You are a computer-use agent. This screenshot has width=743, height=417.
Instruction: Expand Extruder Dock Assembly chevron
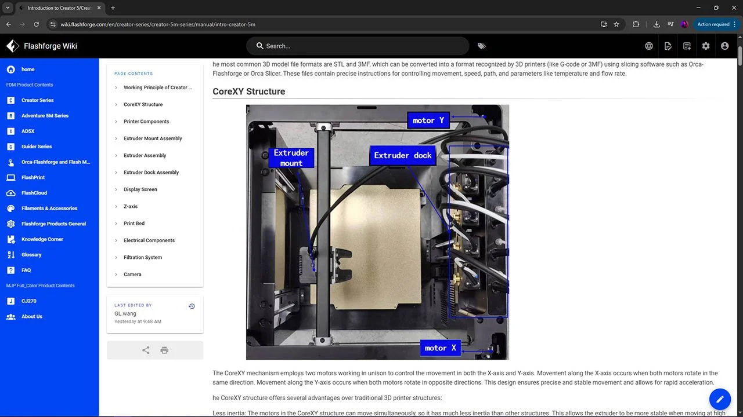[x=116, y=173]
